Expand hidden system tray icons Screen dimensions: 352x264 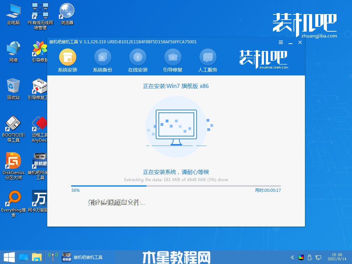pos(292,257)
